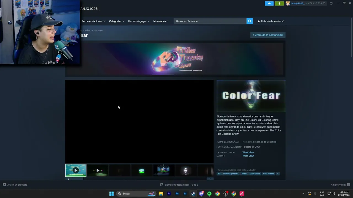Screen dimensions: 353x198
Task: Click the Para mando tag
Action: [x=269, y=174]
